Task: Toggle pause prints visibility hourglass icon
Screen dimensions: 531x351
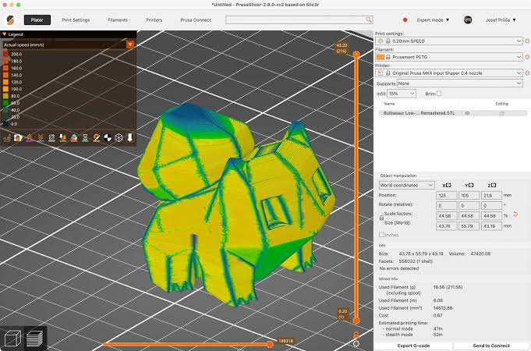Action: (x=85, y=137)
